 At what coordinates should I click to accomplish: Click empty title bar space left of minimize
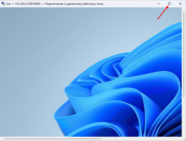pos(132,4)
